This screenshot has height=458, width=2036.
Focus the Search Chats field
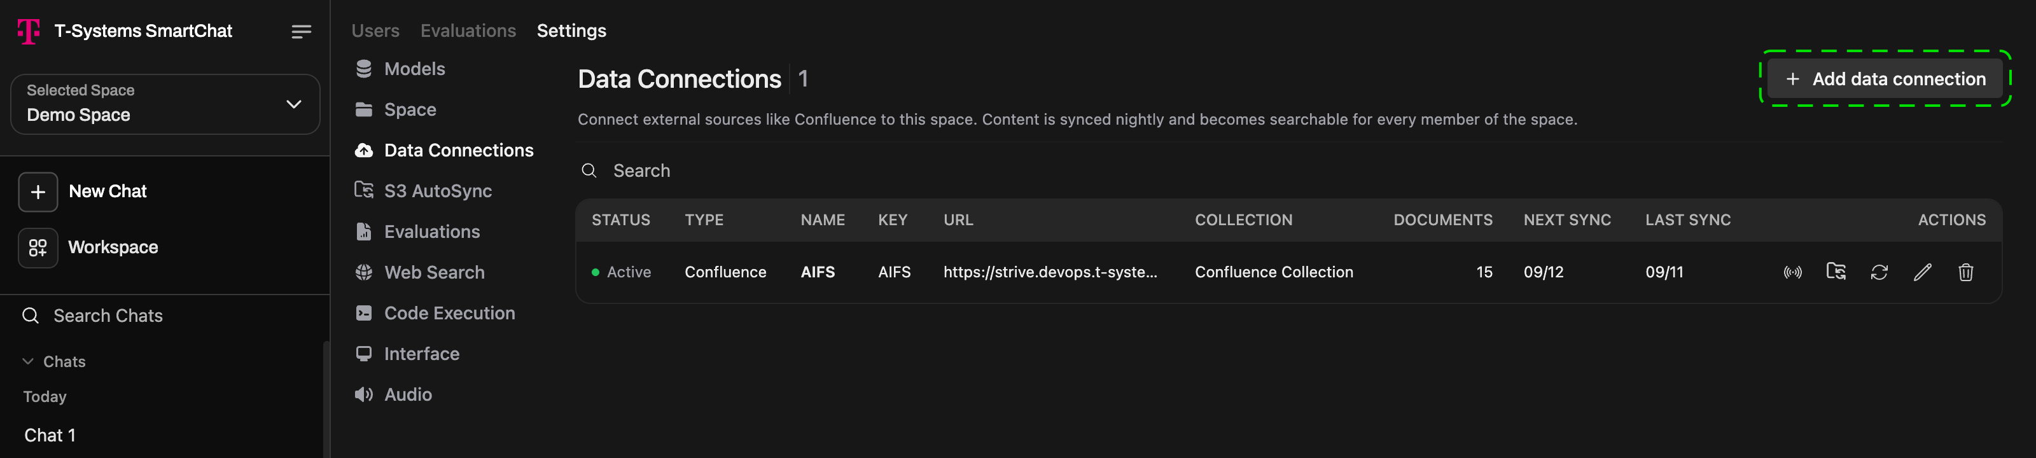pyautogui.click(x=165, y=316)
